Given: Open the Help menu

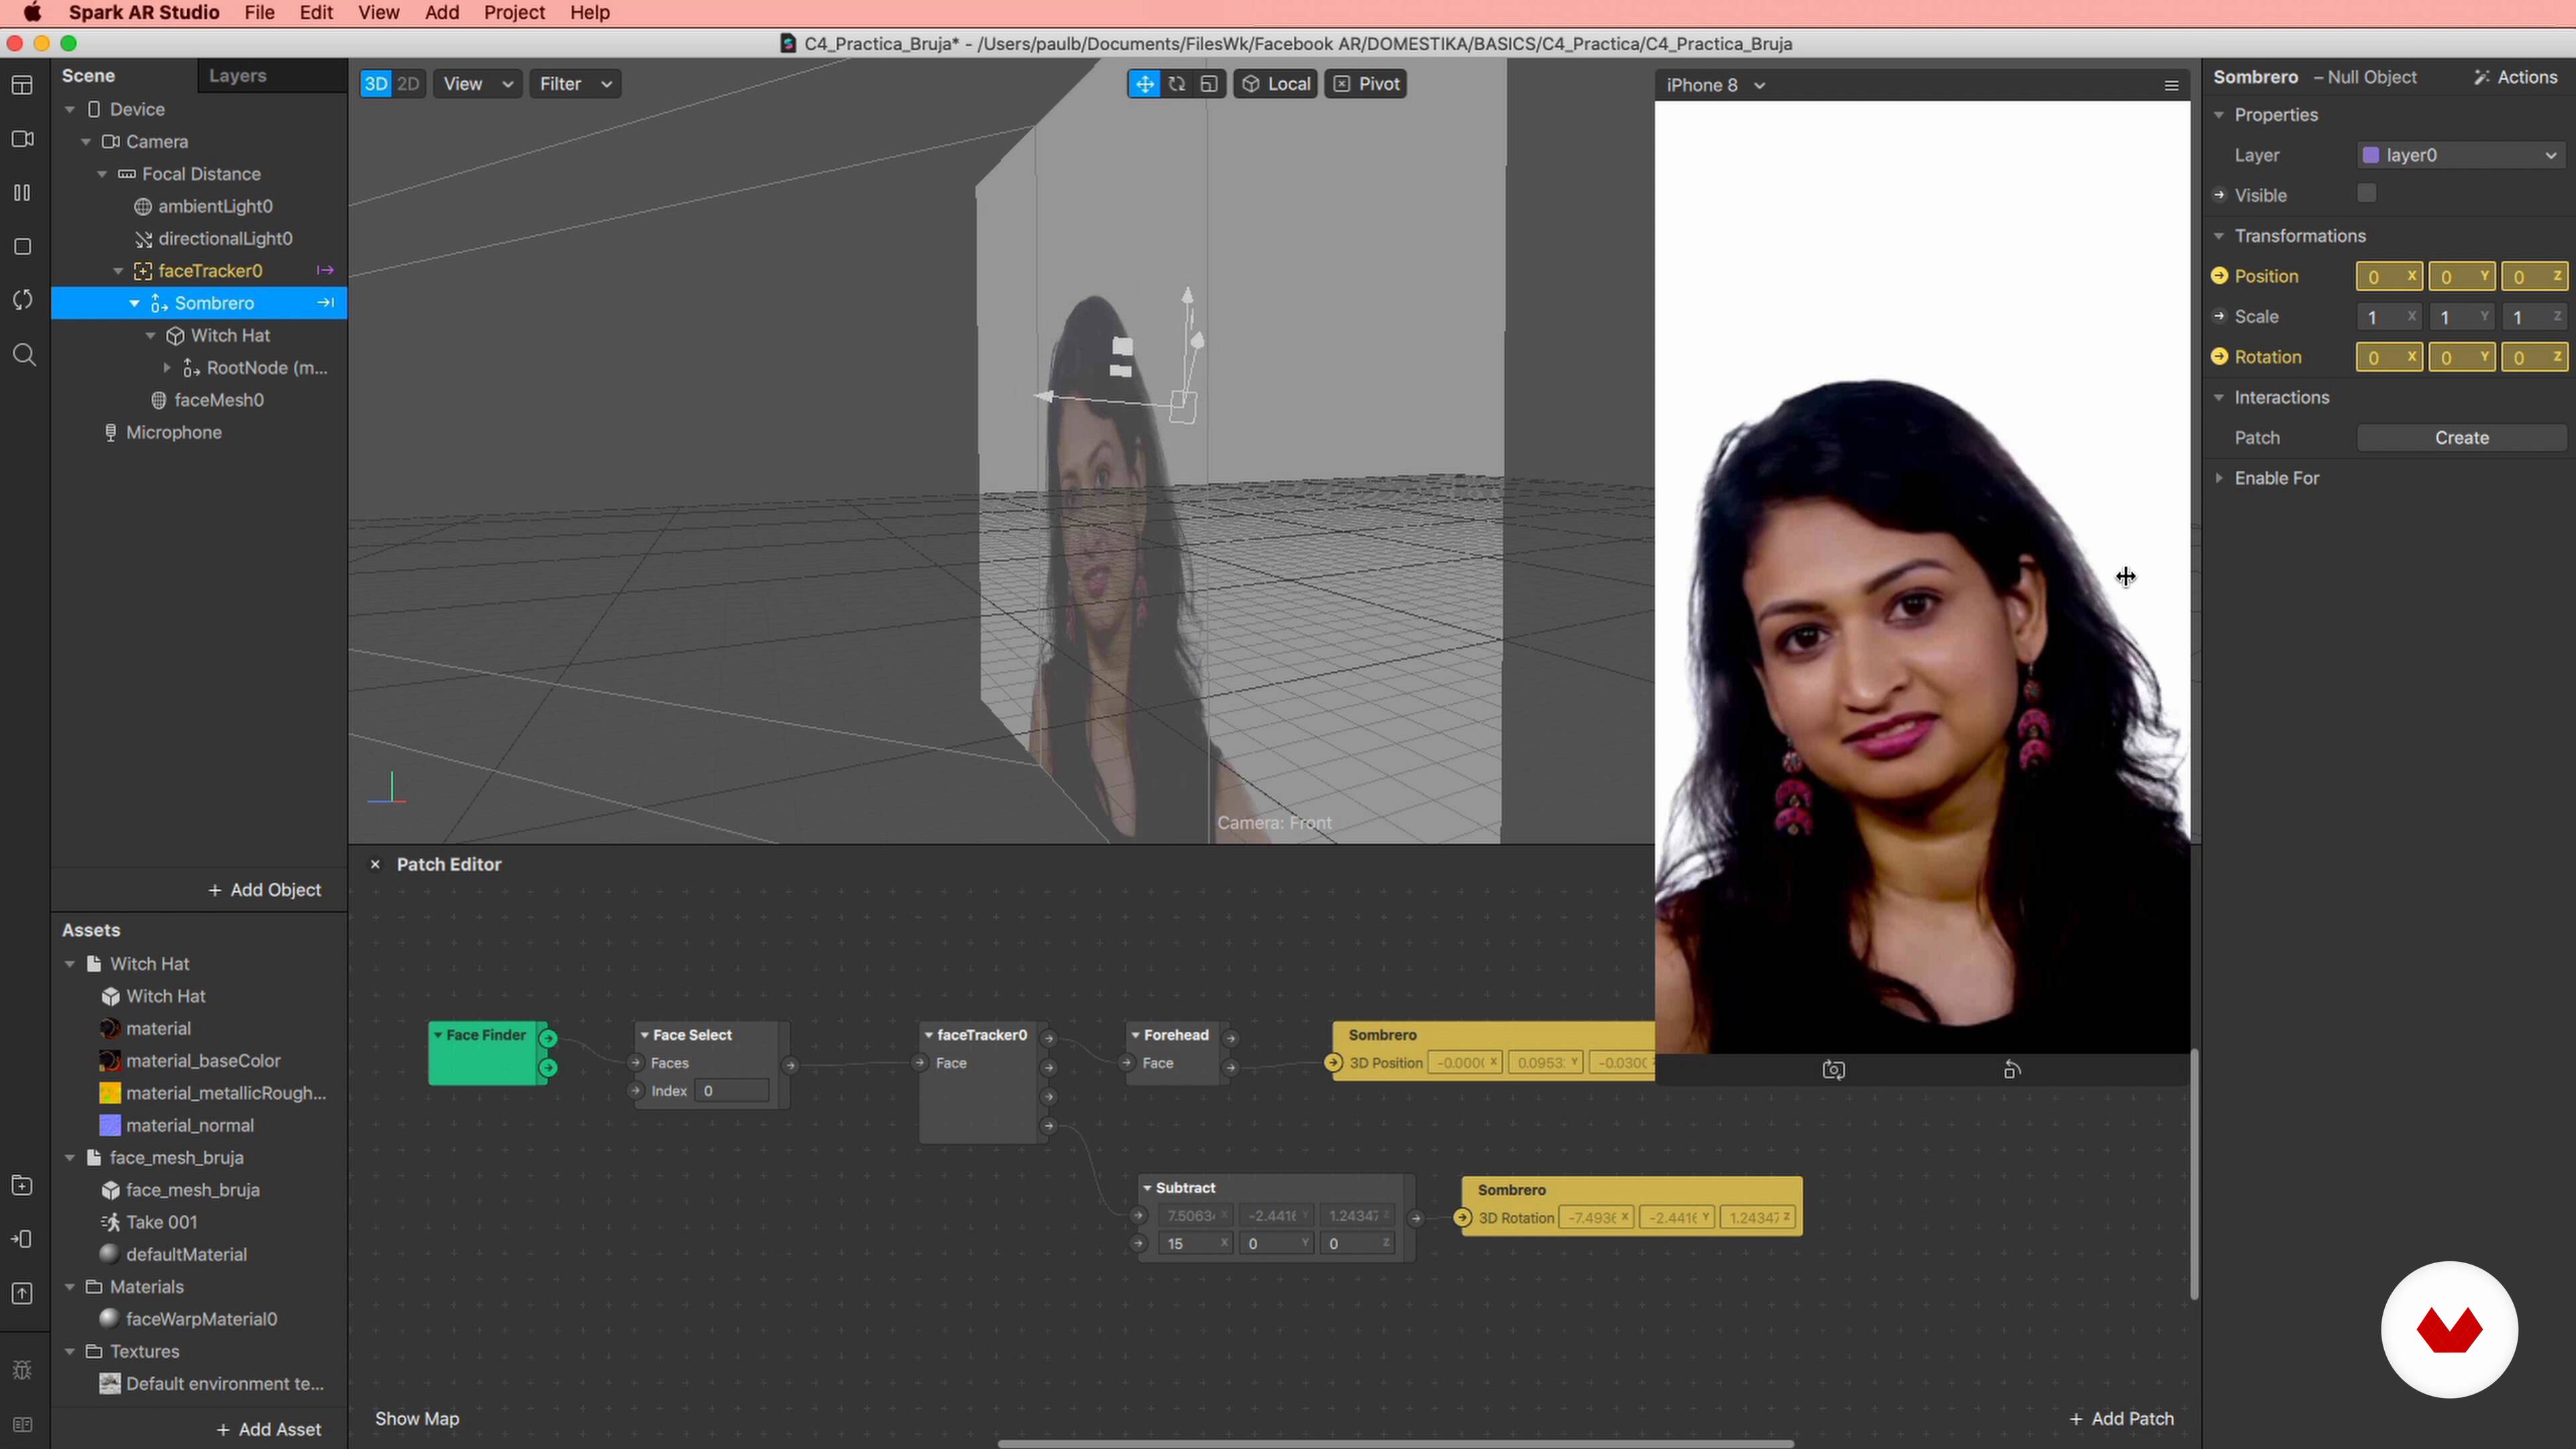Looking at the screenshot, I should 590,13.
